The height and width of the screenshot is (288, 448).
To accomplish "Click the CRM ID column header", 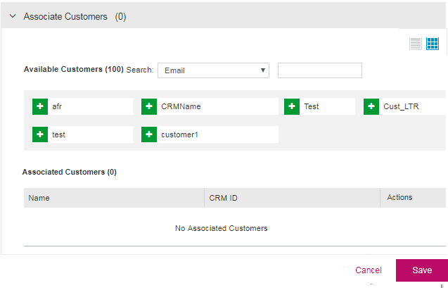I will (x=224, y=198).
